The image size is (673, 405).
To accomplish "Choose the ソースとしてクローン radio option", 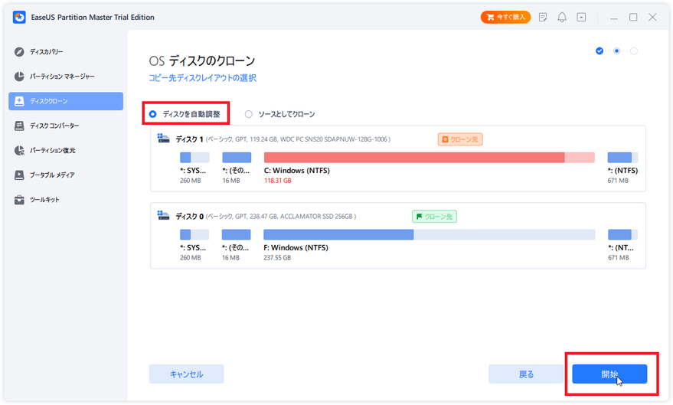I will [249, 114].
